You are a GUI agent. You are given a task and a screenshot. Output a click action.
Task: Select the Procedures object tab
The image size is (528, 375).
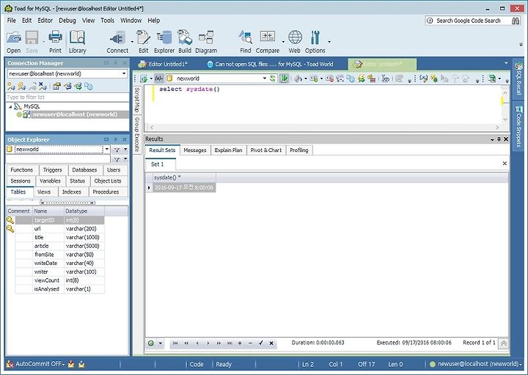point(106,192)
